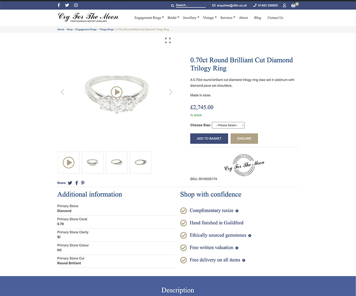Open the Choose Size dropdown
356x296 pixels.
click(x=228, y=125)
